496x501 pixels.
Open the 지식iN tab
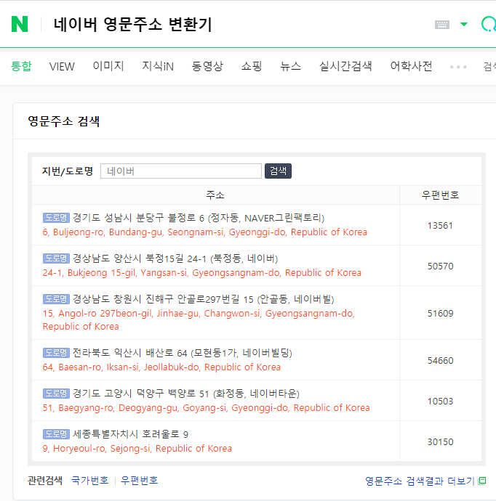pos(158,66)
